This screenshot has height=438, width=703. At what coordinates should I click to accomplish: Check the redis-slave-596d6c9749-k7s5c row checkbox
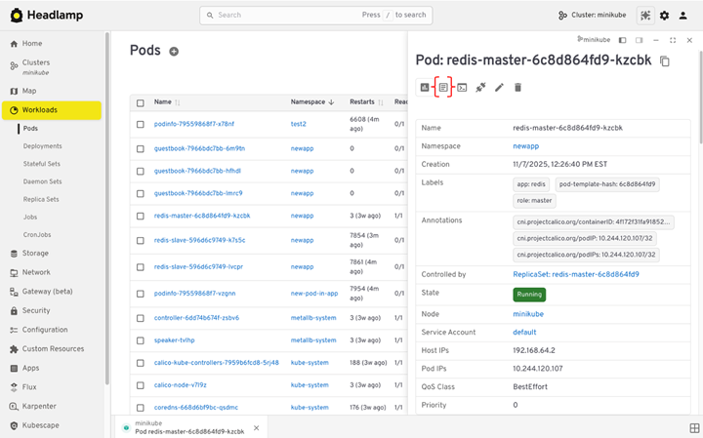tap(141, 241)
